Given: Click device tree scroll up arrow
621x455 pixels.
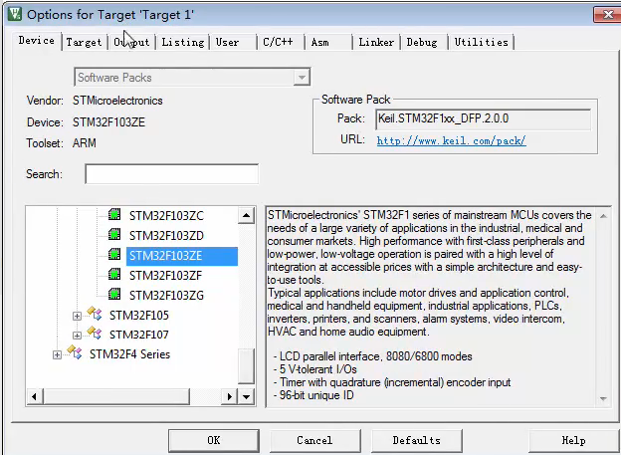Looking at the screenshot, I should click(246, 216).
